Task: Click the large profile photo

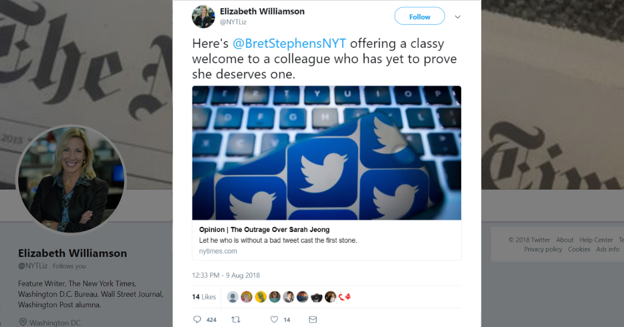Action: coord(71,180)
